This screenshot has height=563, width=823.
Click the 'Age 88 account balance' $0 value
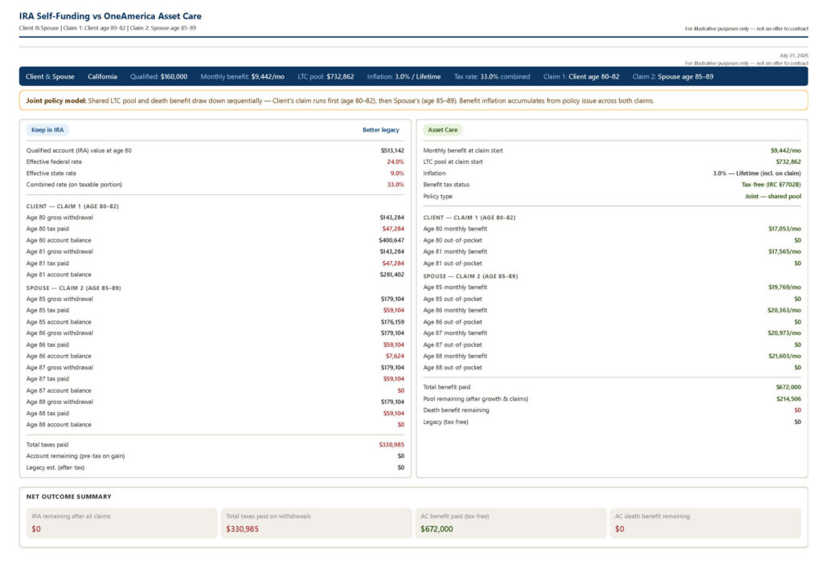400,425
